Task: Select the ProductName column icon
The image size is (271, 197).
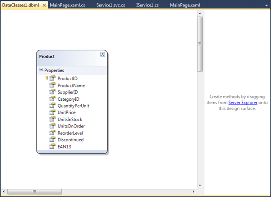Action: click(x=52, y=85)
